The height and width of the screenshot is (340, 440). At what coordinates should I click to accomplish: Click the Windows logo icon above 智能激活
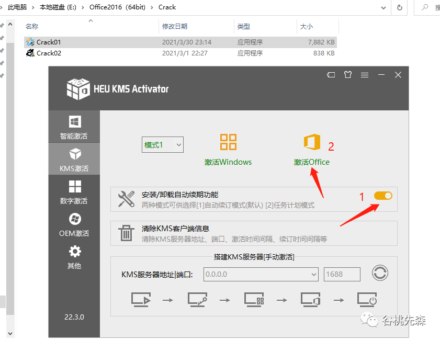75,121
